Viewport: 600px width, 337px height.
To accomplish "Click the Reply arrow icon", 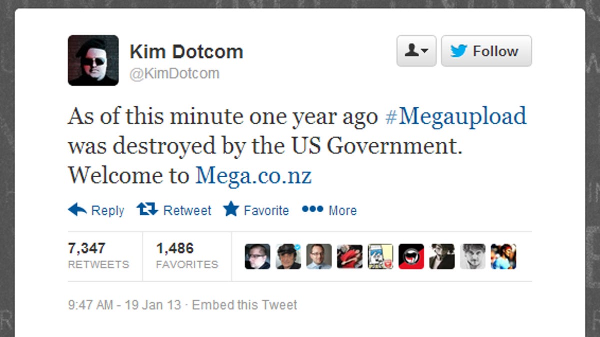I will point(77,210).
